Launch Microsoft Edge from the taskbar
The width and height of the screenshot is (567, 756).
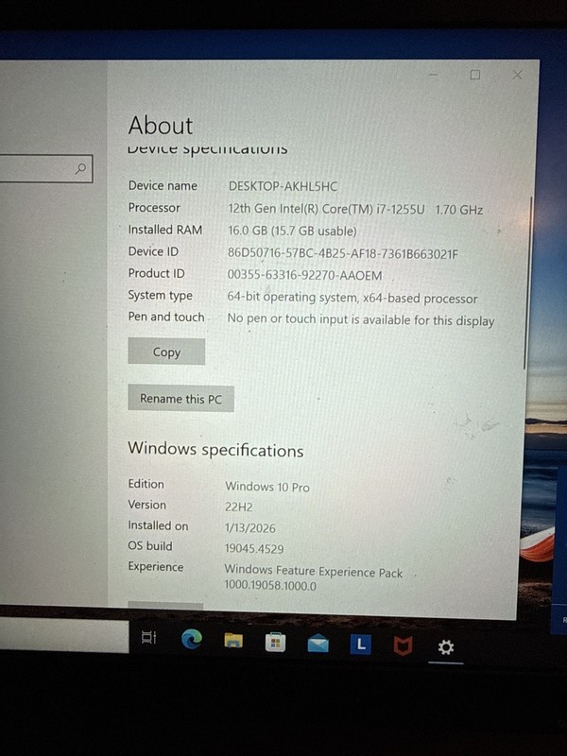click(192, 640)
